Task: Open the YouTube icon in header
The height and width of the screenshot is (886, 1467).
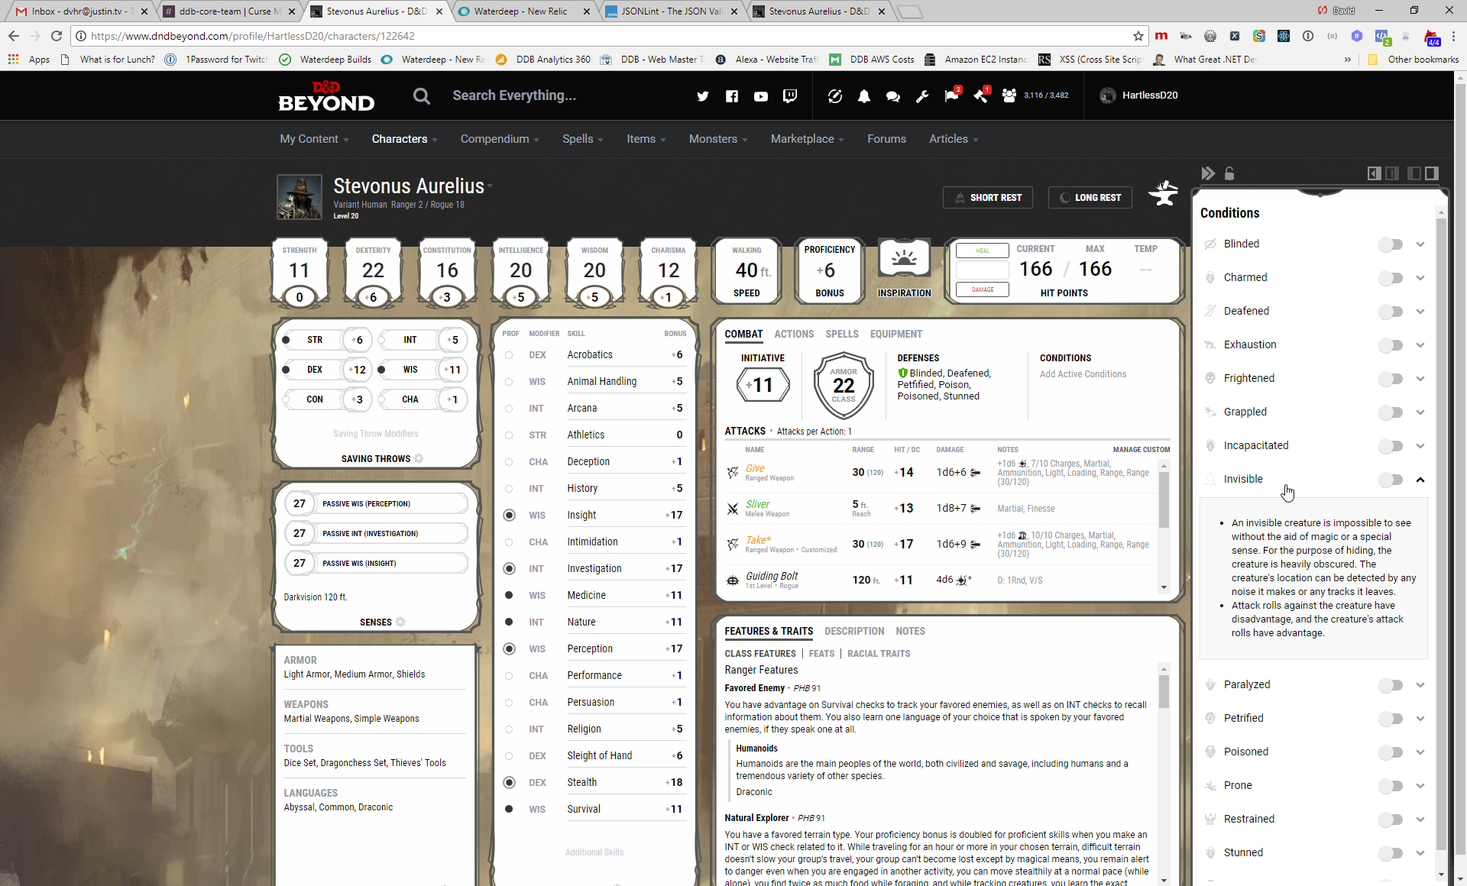Action: (x=761, y=95)
